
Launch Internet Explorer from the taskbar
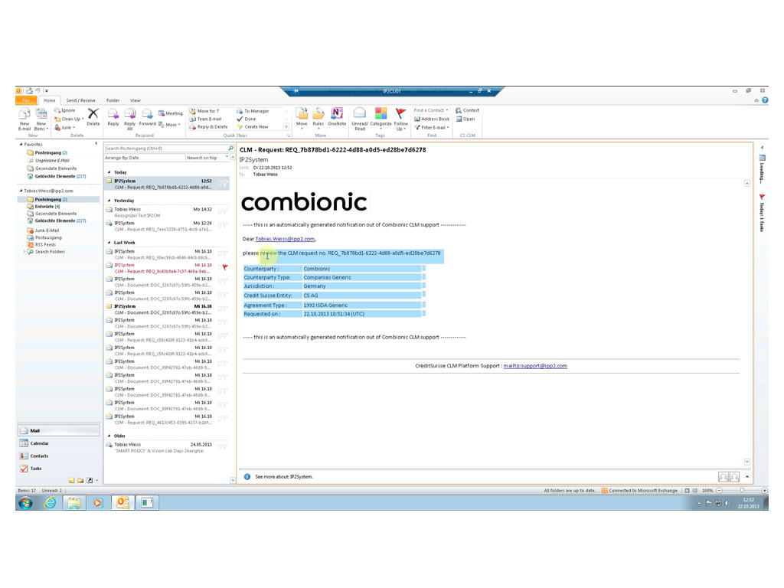tap(50, 503)
